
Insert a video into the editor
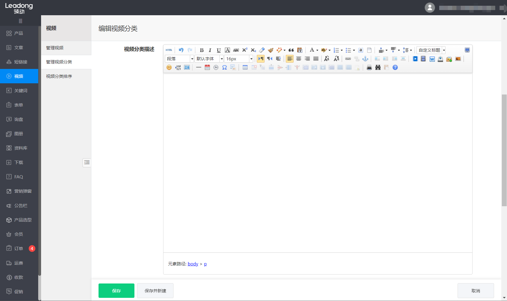pos(415,59)
